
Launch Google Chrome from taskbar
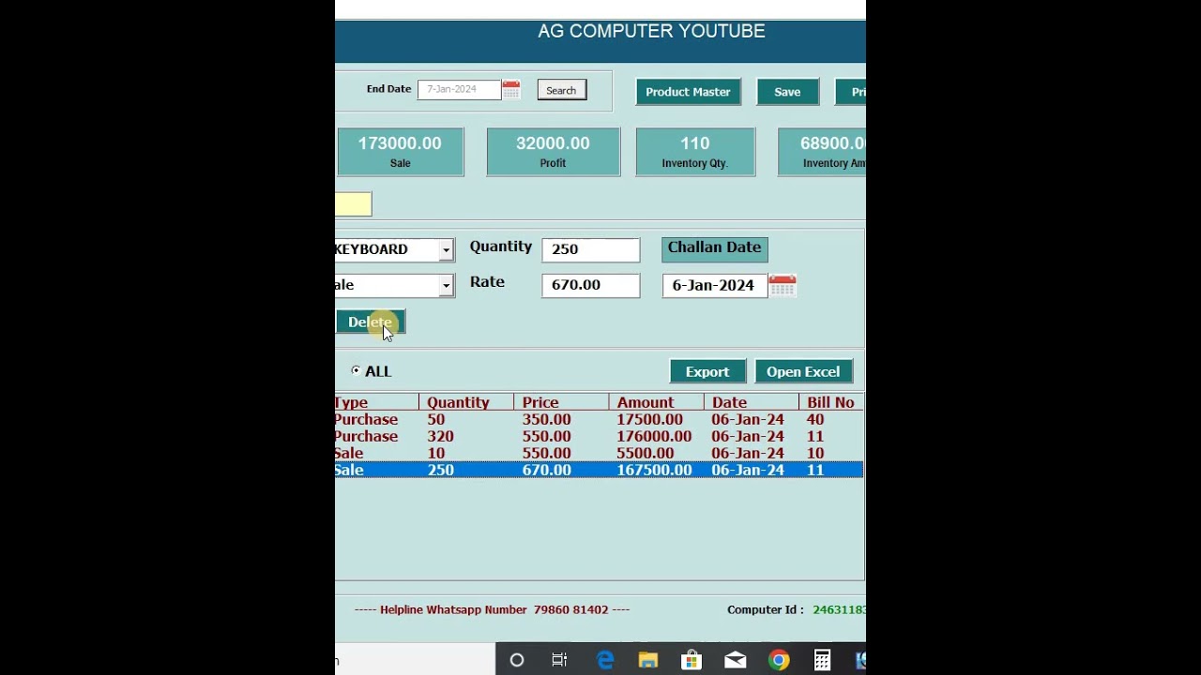779,660
